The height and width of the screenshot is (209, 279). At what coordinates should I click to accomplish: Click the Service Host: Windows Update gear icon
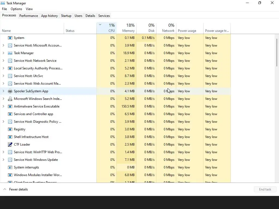(x=10, y=160)
